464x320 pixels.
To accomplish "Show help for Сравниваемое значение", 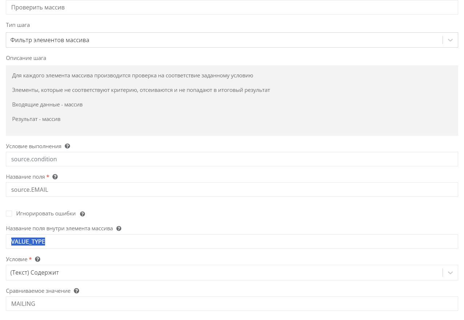I will (76, 291).
